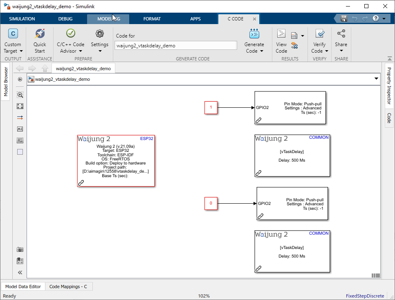Click the Generate Code icon
395x300 pixels.
click(254, 34)
